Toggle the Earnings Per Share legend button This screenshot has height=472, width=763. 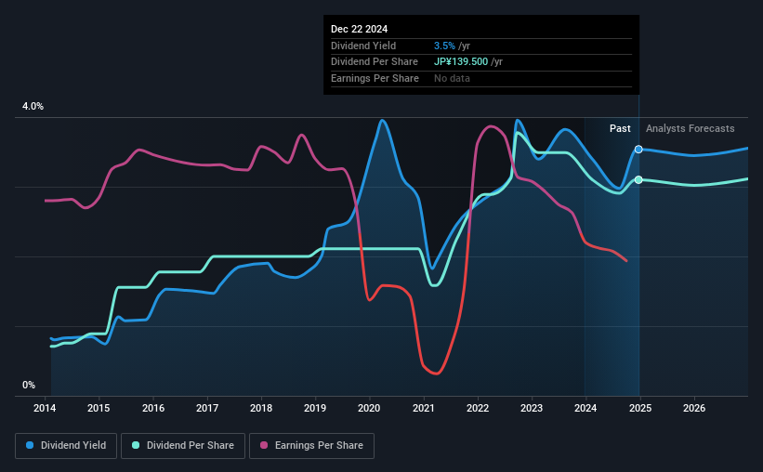[x=311, y=446]
